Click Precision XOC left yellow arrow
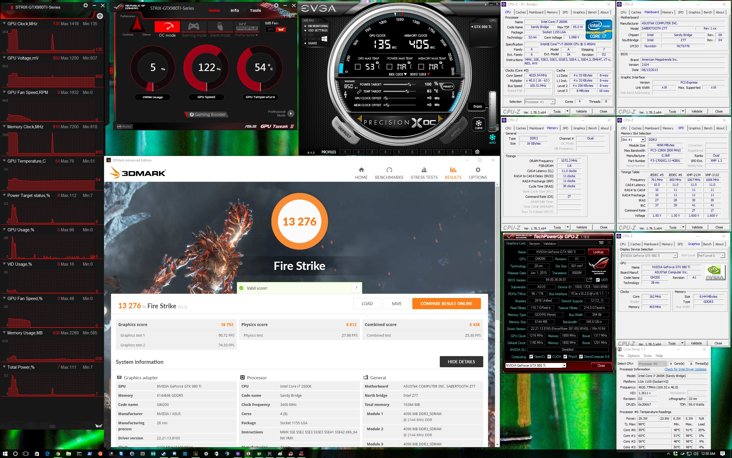Screen dimensions: 732x458 click(360, 119)
